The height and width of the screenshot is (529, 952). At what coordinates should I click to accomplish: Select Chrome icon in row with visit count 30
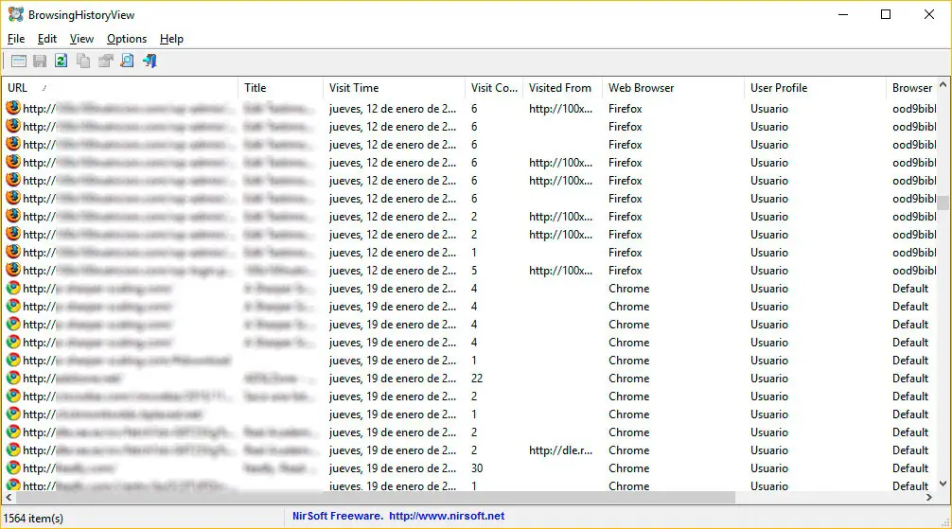[12, 467]
